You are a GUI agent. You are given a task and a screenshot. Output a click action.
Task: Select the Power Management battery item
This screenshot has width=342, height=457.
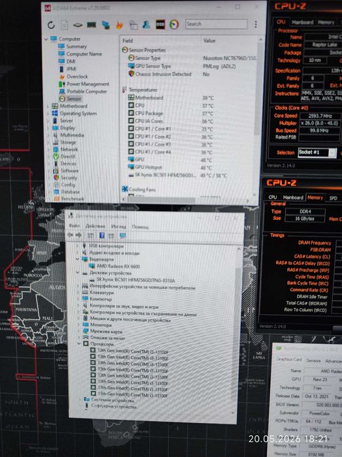[x=84, y=84]
